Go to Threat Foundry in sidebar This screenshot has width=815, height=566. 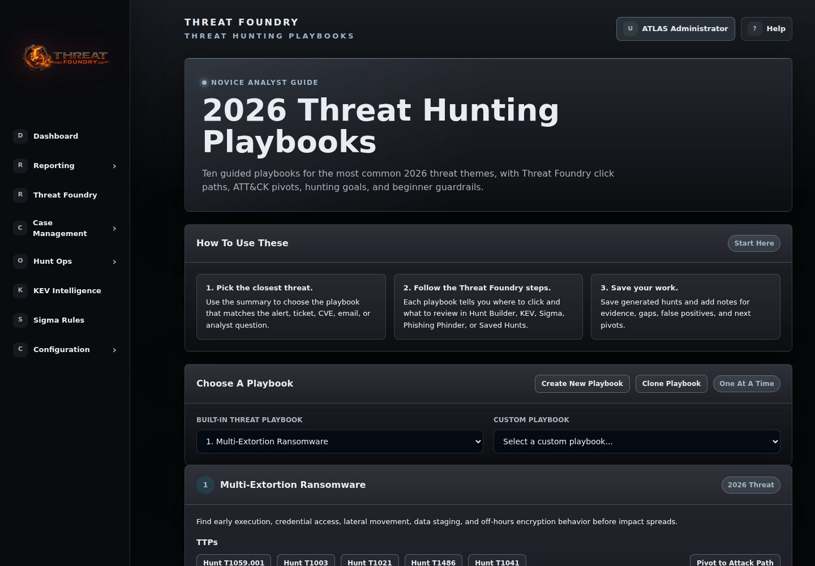tap(65, 195)
